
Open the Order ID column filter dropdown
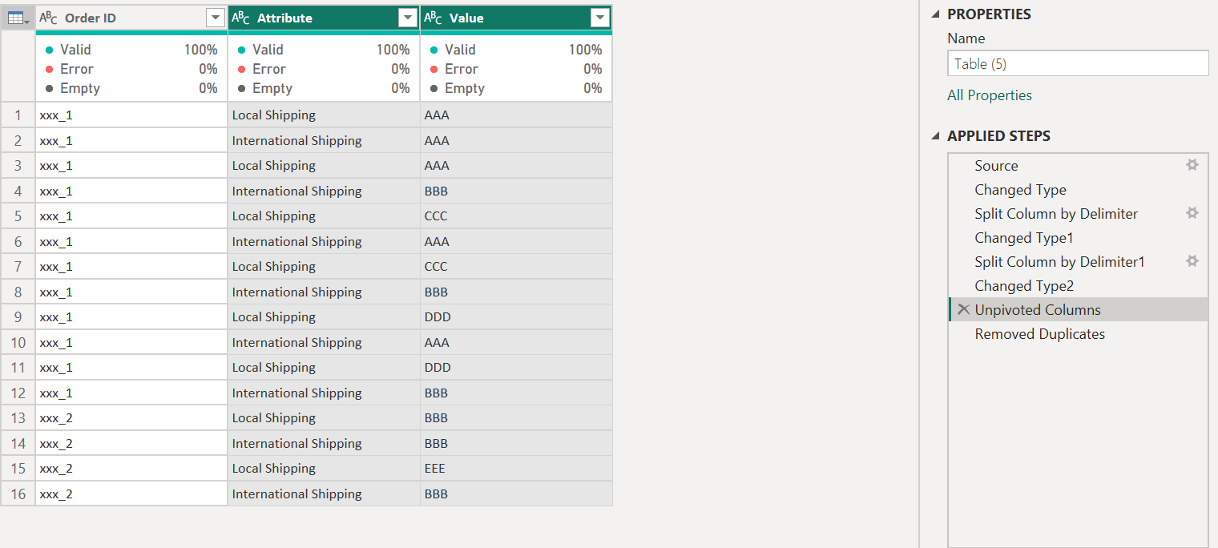click(215, 18)
